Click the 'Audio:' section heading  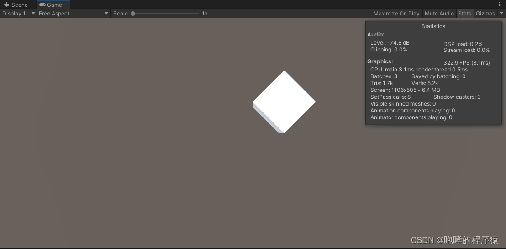click(x=376, y=35)
